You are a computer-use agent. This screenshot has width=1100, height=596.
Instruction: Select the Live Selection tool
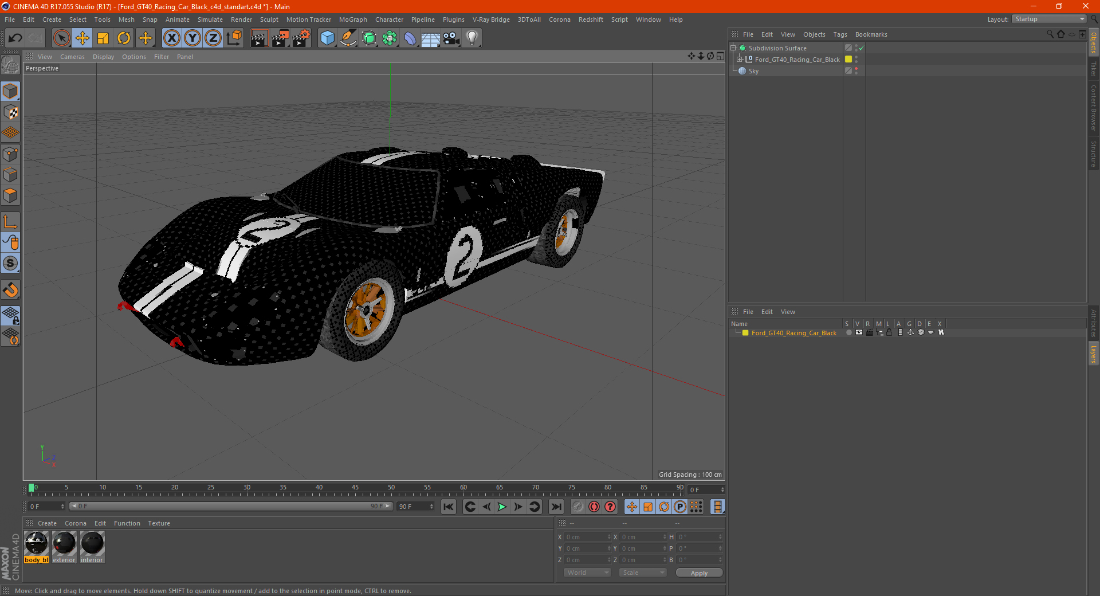point(61,38)
